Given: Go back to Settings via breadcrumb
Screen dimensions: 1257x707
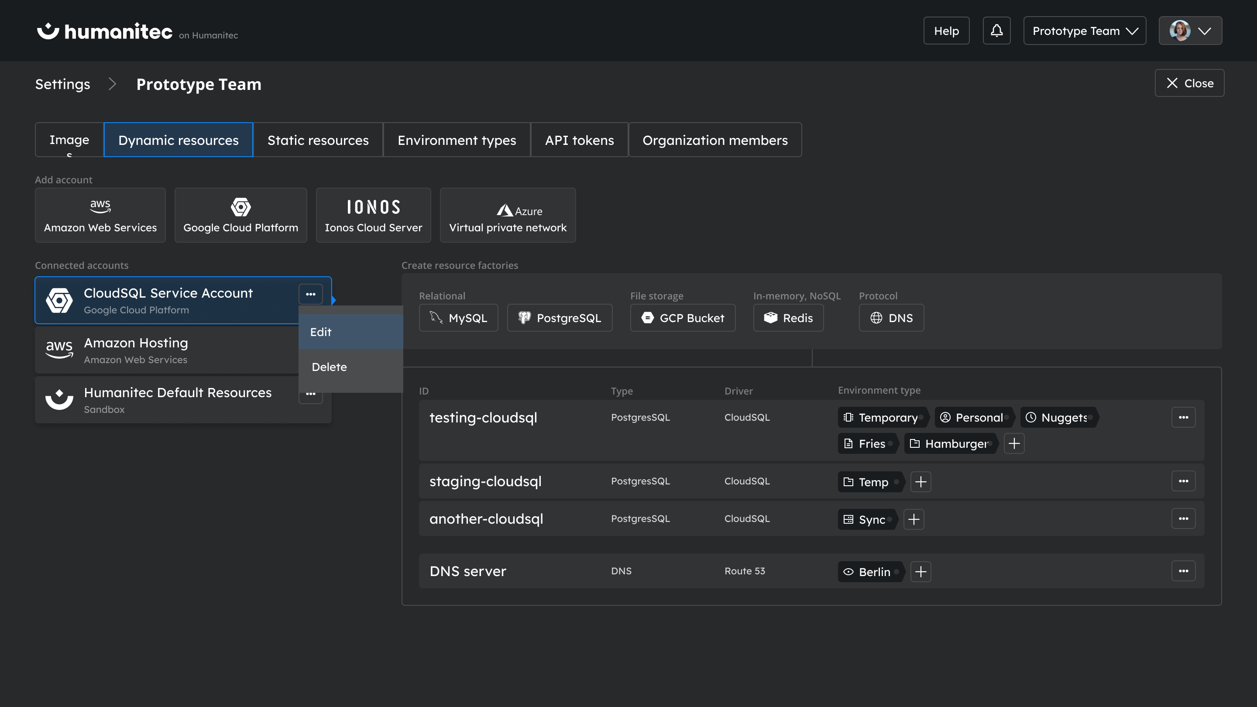Looking at the screenshot, I should click(62, 84).
